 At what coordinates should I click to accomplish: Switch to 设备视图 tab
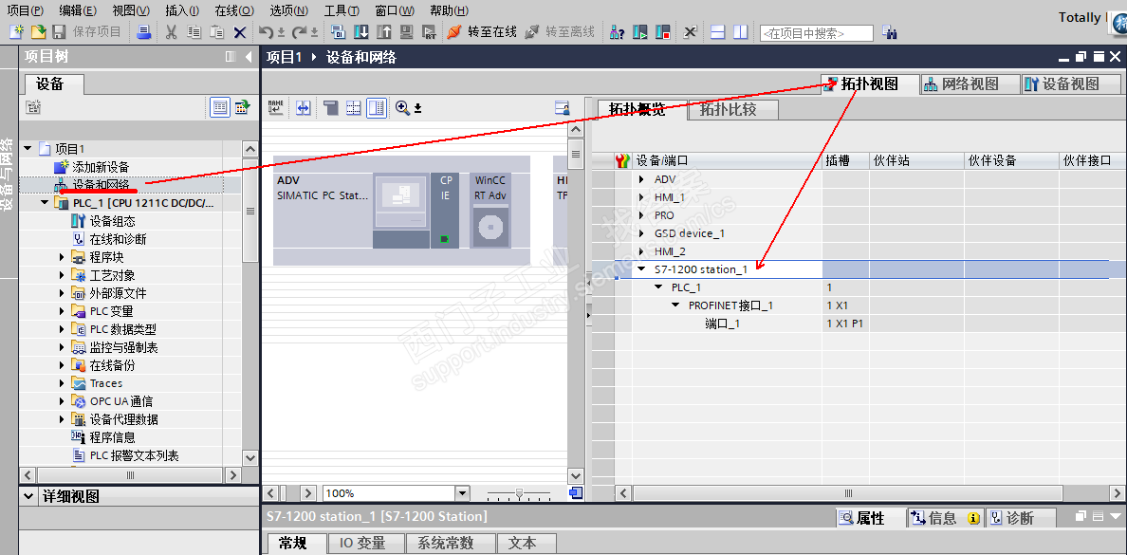click(x=1071, y=84)
